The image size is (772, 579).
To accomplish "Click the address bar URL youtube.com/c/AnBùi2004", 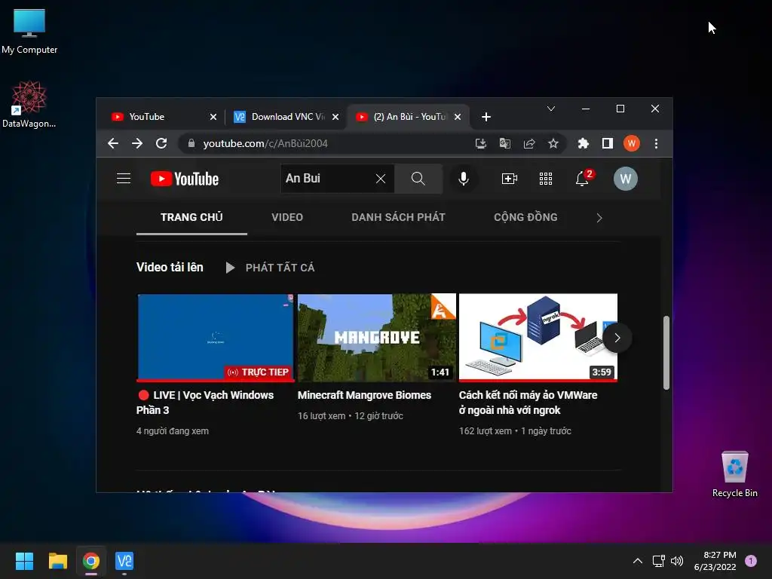I will coord(265,143).
